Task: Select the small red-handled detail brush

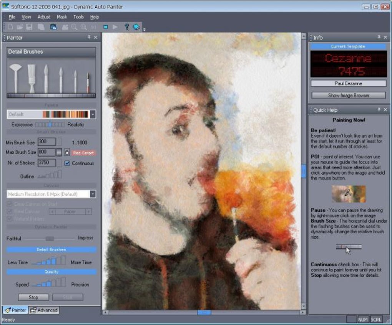Action: pos(88,82)
